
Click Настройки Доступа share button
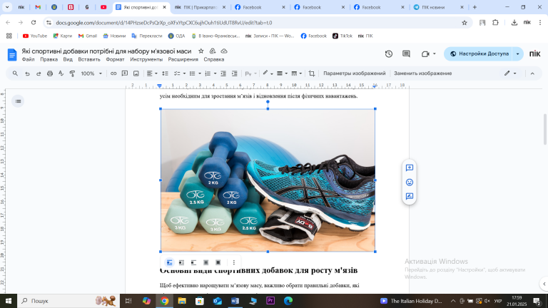tap(479, 53)
